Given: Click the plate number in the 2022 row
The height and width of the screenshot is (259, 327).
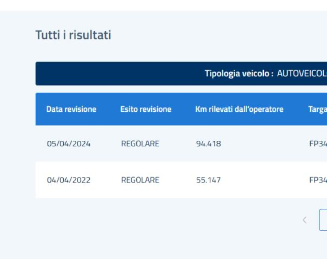Looking at the screenshot, I should tap(318, 180).
